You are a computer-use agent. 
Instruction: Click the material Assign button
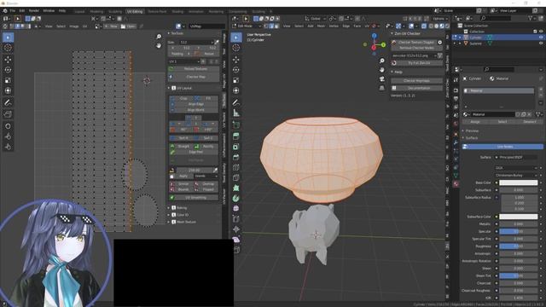(x=475, y=122)
